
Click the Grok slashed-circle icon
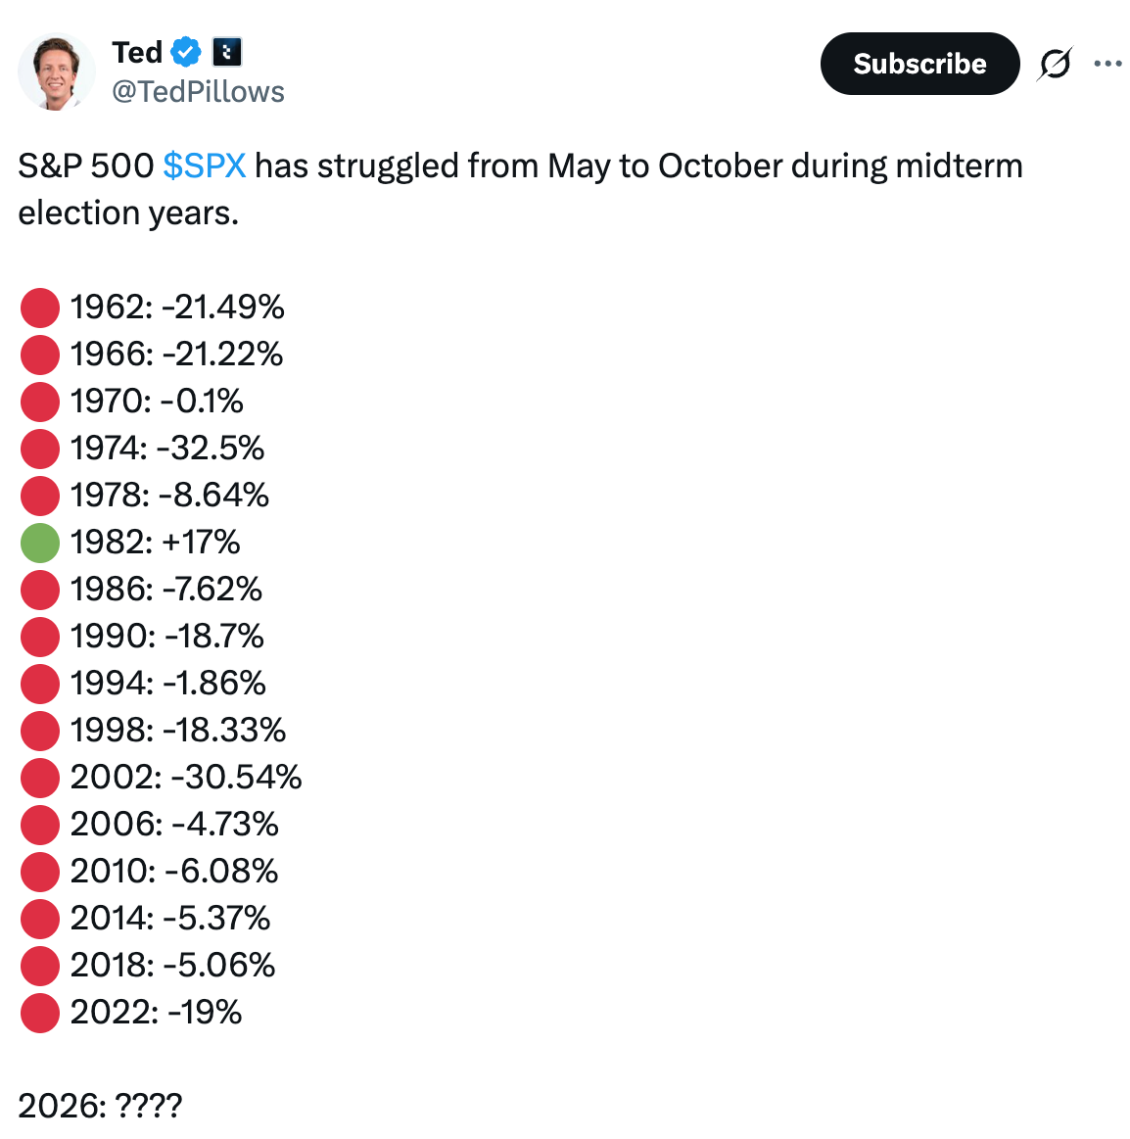1055,64
